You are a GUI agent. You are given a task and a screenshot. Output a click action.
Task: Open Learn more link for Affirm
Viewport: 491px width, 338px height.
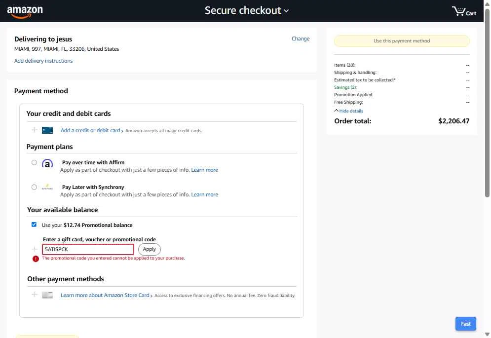pos(204,170)
